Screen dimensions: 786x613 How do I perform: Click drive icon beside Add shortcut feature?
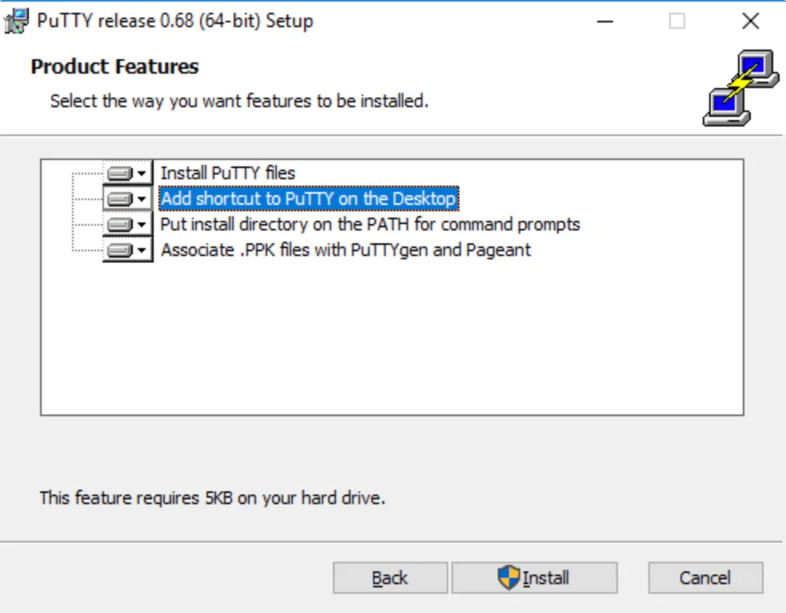tap(119, 198)
